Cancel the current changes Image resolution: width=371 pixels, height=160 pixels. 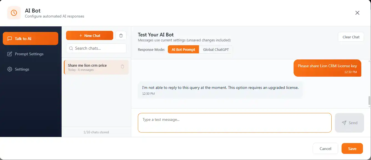click(x=325, y=148)
